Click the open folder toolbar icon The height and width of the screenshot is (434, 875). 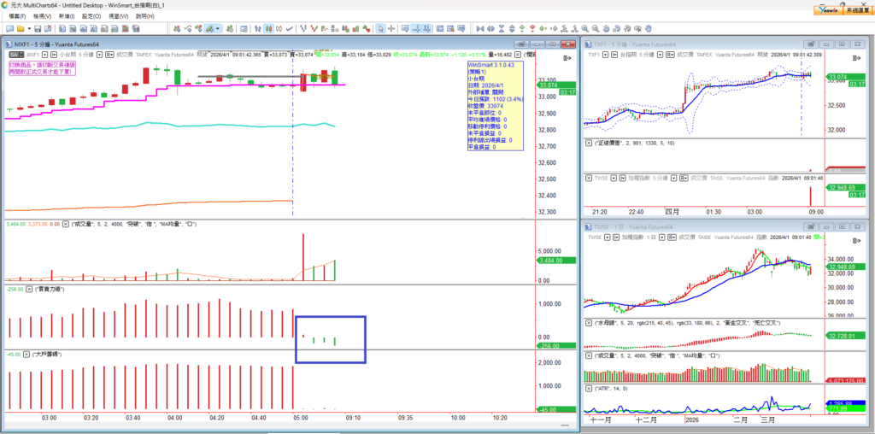tap(22, 28)
